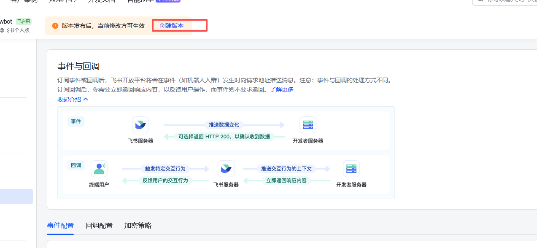Click the 回调 tag in the diagram
The image size is (537, 248).
(x=76, y=165)
